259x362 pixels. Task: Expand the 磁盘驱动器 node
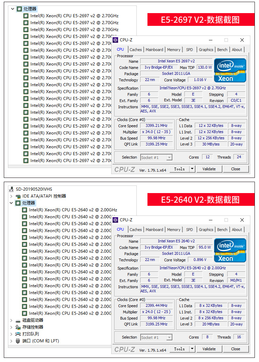pos(11,320)
